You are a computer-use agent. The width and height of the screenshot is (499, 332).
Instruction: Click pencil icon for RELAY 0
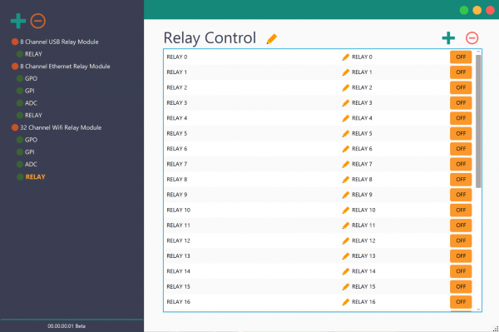tap(346, 57)
